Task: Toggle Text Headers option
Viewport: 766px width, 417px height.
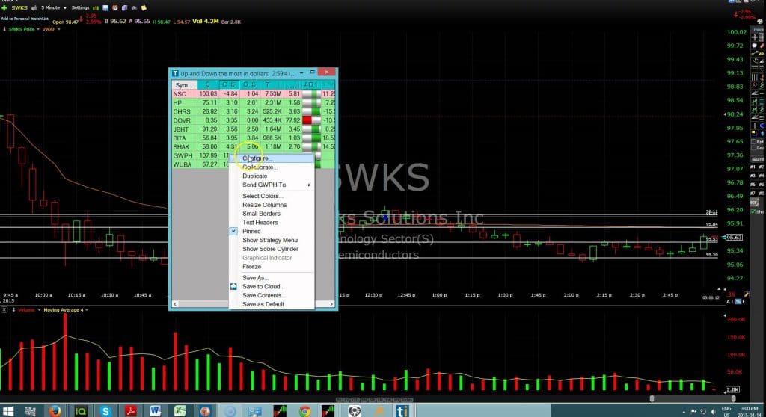Action: click(272, 222)
